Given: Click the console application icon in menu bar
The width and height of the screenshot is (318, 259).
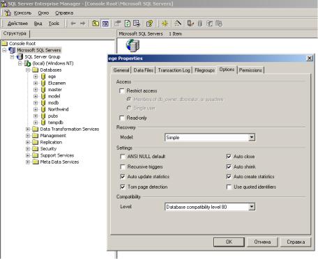Looking at the screenshot, I should coord(8,13).
